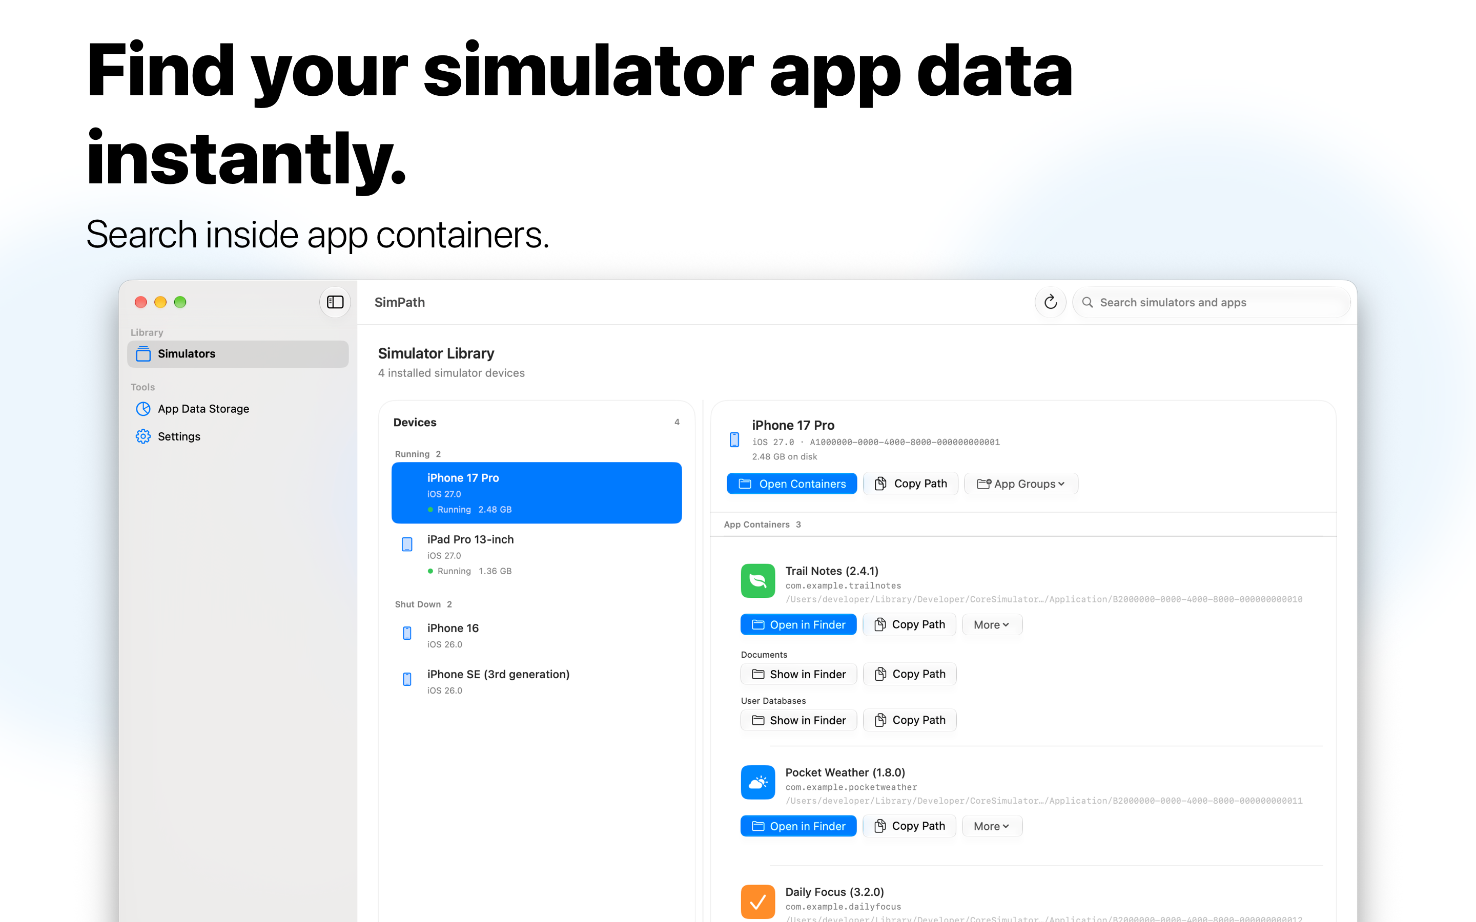Copy Path of Trail Notes Documents
Viewport: 1476px width, 922px height.
click(909, 674)
